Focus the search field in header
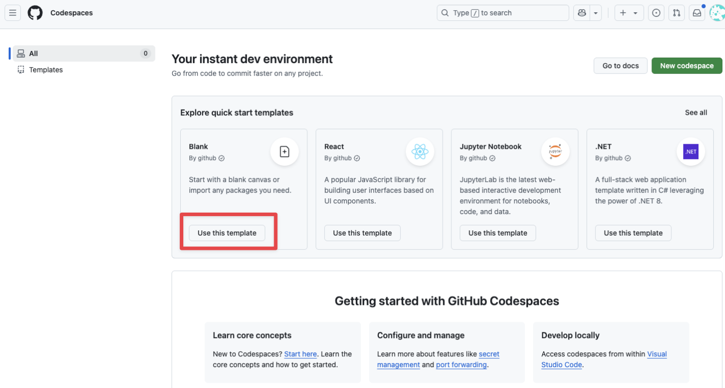 tap(503, 13)
